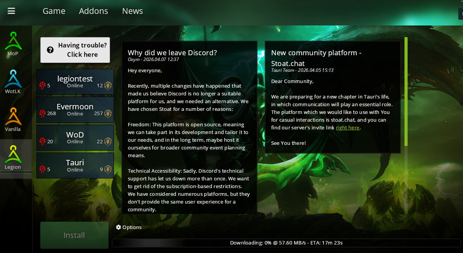Click Horde icon on legiontest realm
This screenshot has width=463, height=253.
pyautogui.click(x=43, y=86)
